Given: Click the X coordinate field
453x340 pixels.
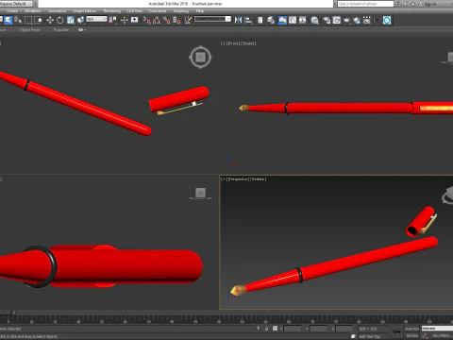Looking at the screenshot, I should click(x=293, y=329).
